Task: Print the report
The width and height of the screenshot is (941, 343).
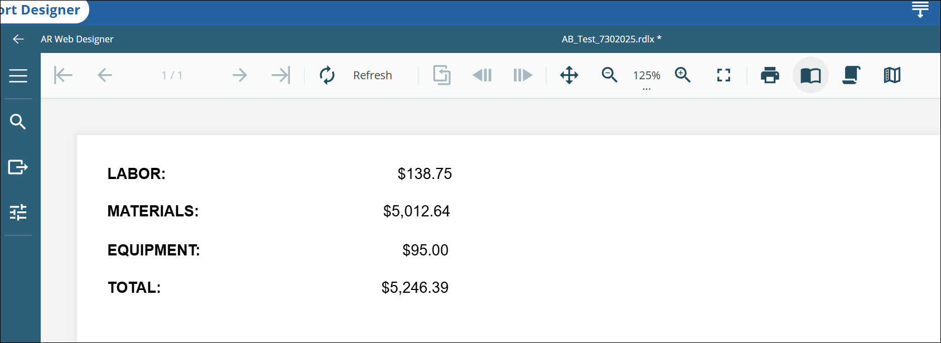Action: pyautogui.click(x=770, y=75)
